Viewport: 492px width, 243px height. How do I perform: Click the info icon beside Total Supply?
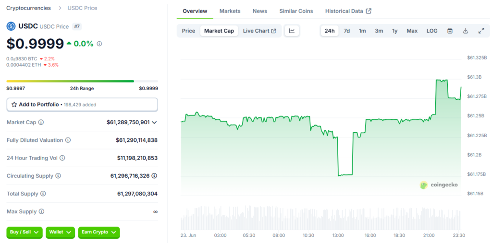(43, 194)
